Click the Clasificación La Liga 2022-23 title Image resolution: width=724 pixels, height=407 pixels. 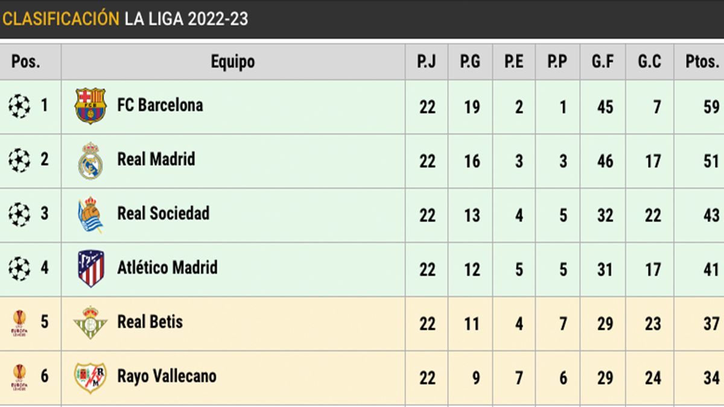(125, 19)
